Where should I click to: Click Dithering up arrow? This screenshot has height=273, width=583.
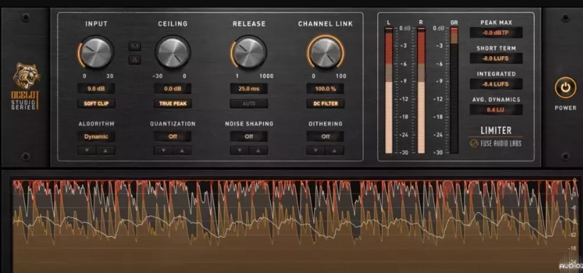tap(335, 150)
